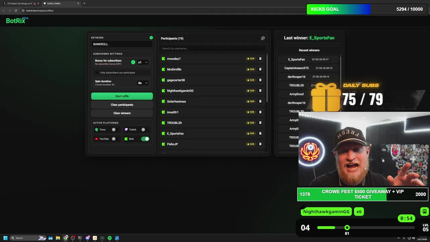Click last winner name E_SportsFan
Image resolution: width=430 pixels, height=242 pixels.
[x=322, y=38]
